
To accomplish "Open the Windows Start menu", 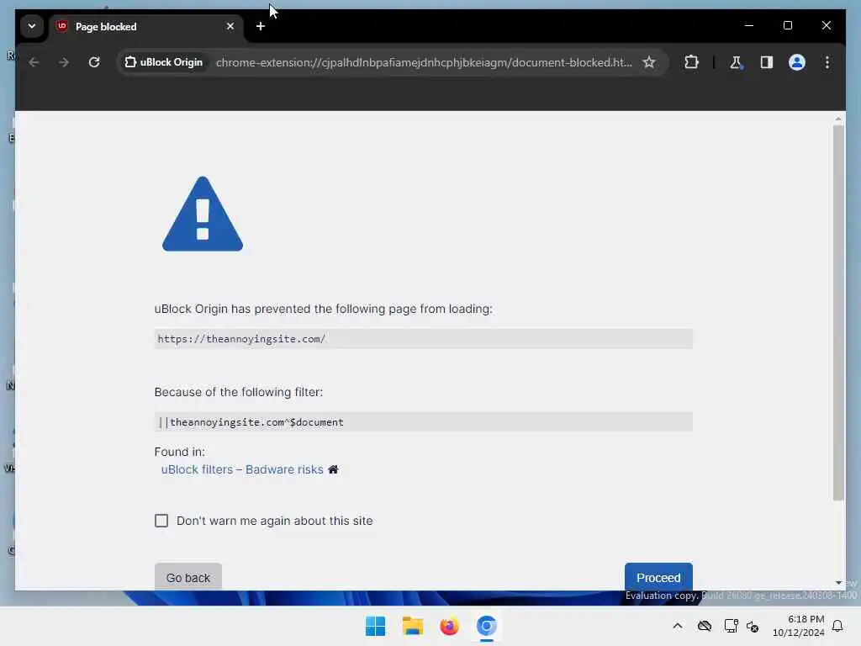I will [x=376, y=626].
